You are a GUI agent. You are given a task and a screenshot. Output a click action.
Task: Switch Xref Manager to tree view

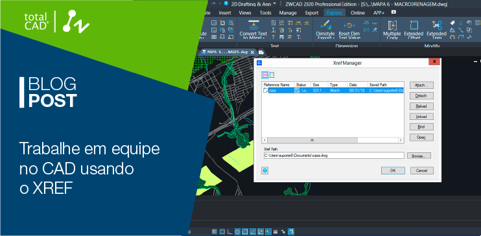(272, 75)
